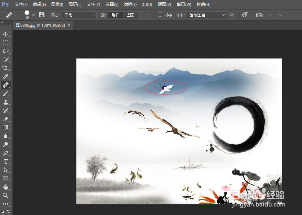Viewport: 302px width, 215px height.
Task: Open the 窗口(W) menu
Action: tap(184, 4)
